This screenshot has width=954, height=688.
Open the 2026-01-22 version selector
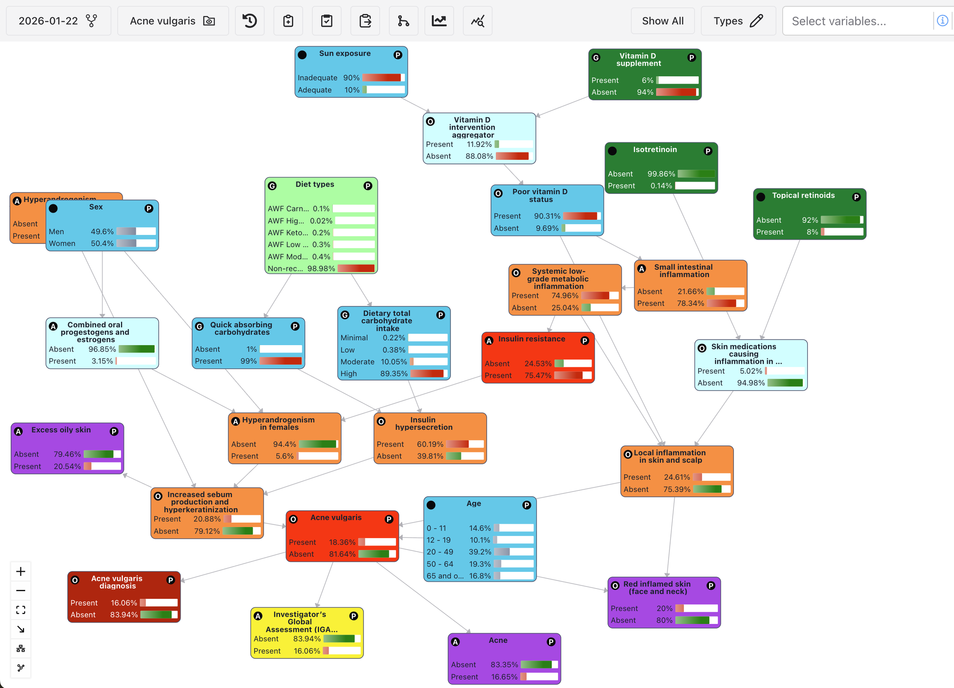pos(58,21)
